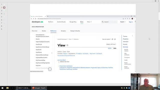160x90 pixels.
Task: Jump to Animation in page contents
Action: click(125, 42)
